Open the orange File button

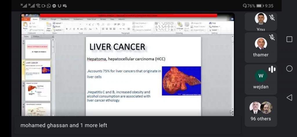pos(26,19)
